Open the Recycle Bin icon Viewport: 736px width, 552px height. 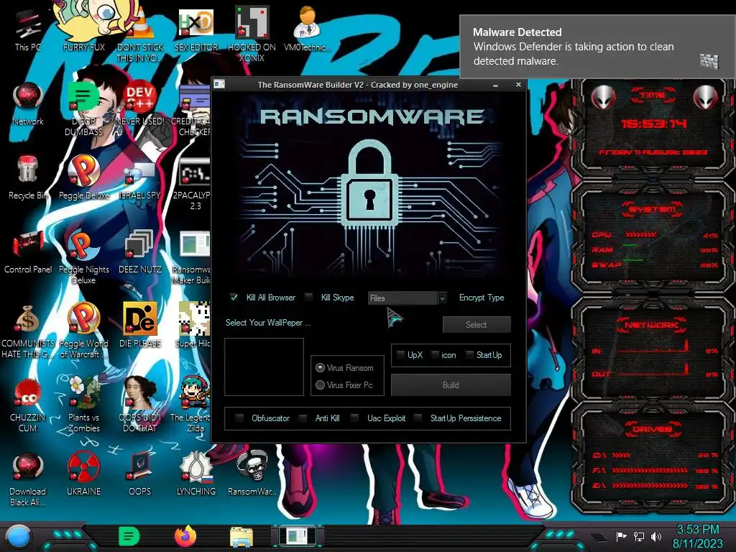[28, 178]
